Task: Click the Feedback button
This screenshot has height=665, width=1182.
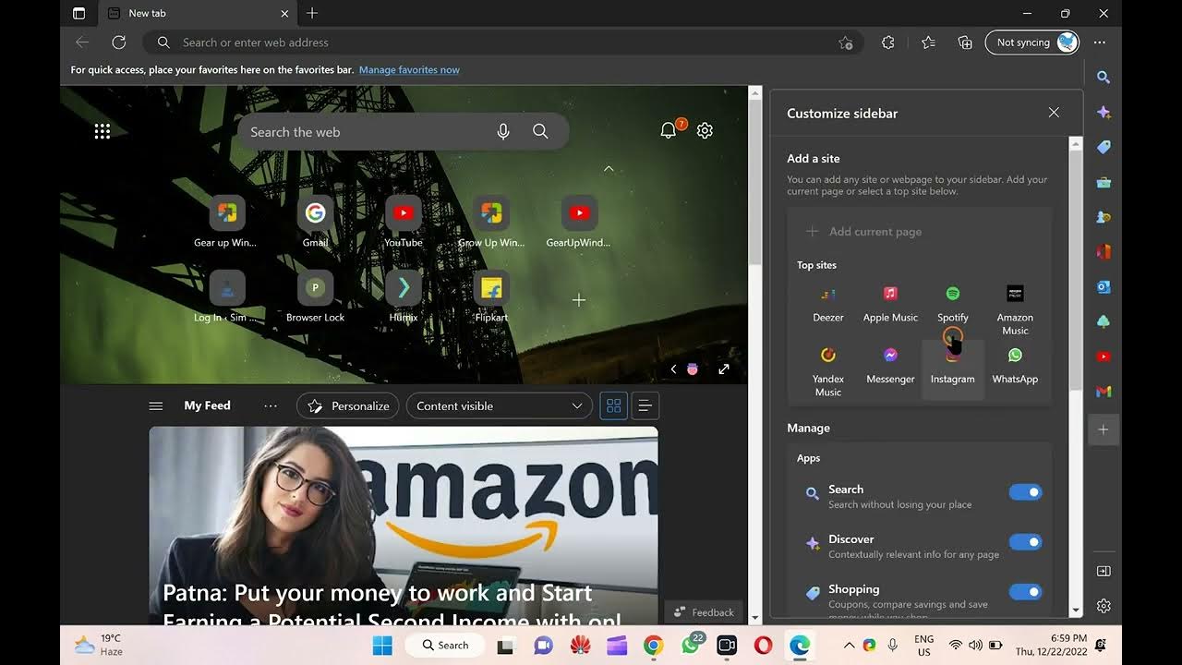Action: (x=704, y=611)
